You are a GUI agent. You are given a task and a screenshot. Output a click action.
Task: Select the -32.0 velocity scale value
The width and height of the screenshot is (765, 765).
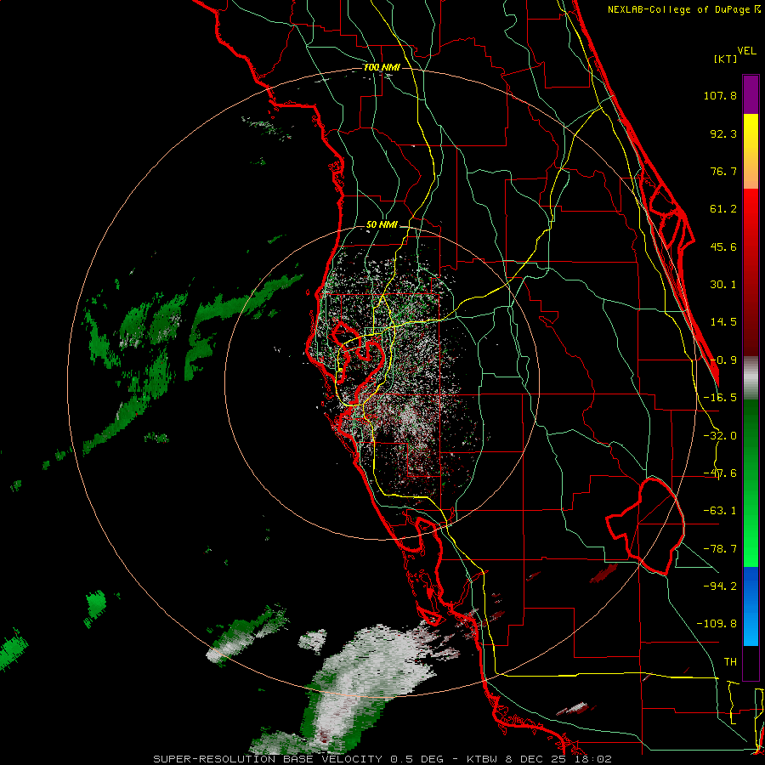[720, 436]
